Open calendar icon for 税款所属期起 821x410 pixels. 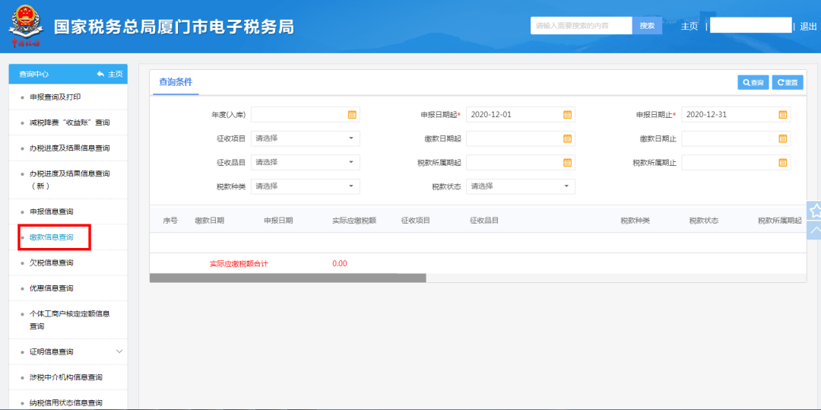(x=567, y=163)
